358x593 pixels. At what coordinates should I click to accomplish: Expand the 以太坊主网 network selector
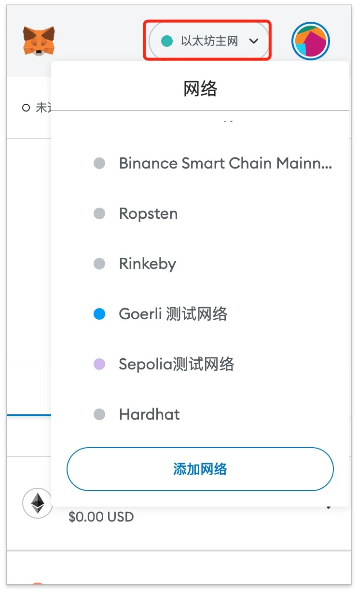tap(209, 41)
